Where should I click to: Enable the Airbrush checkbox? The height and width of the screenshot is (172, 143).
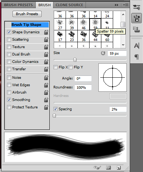pos(9,92)
